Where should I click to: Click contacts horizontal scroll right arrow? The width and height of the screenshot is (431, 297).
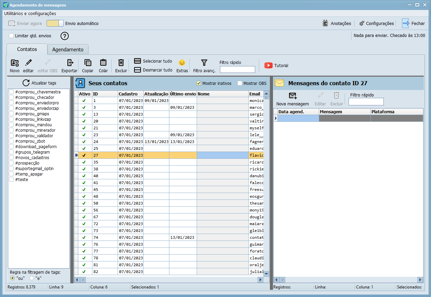tap(261, 280)
